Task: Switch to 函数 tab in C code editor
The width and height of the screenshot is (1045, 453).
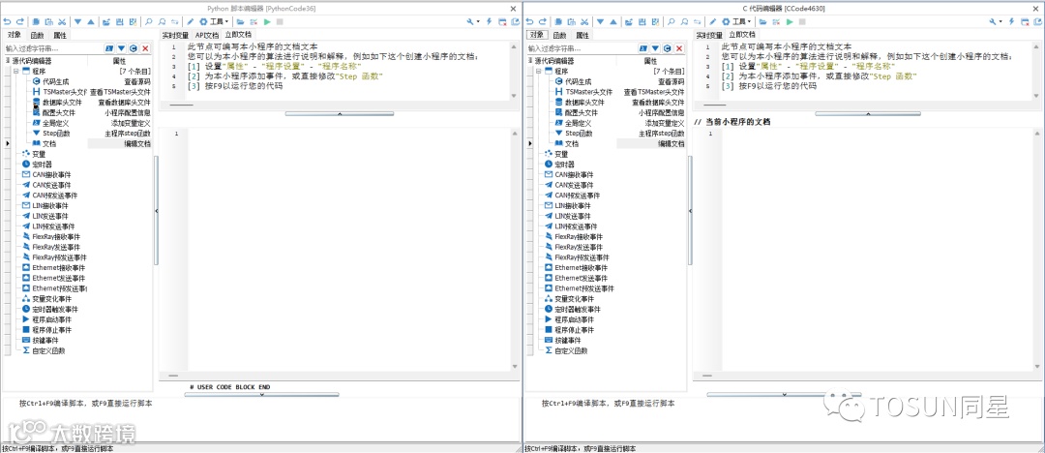Action: (x=559, y=36)
